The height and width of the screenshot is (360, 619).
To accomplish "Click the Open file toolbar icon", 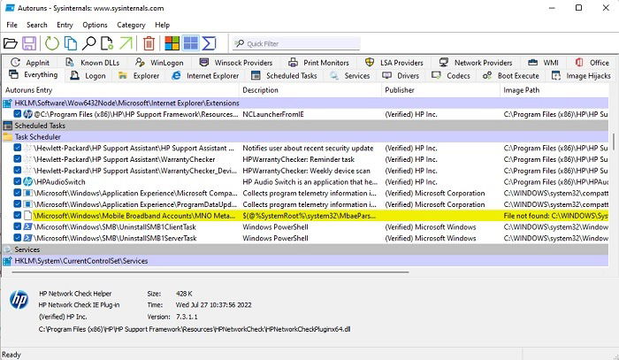I will [x=11, y=43].
